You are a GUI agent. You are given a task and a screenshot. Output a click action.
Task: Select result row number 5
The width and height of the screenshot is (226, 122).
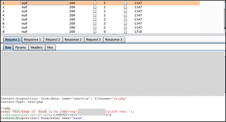click(x=100, y=19)
